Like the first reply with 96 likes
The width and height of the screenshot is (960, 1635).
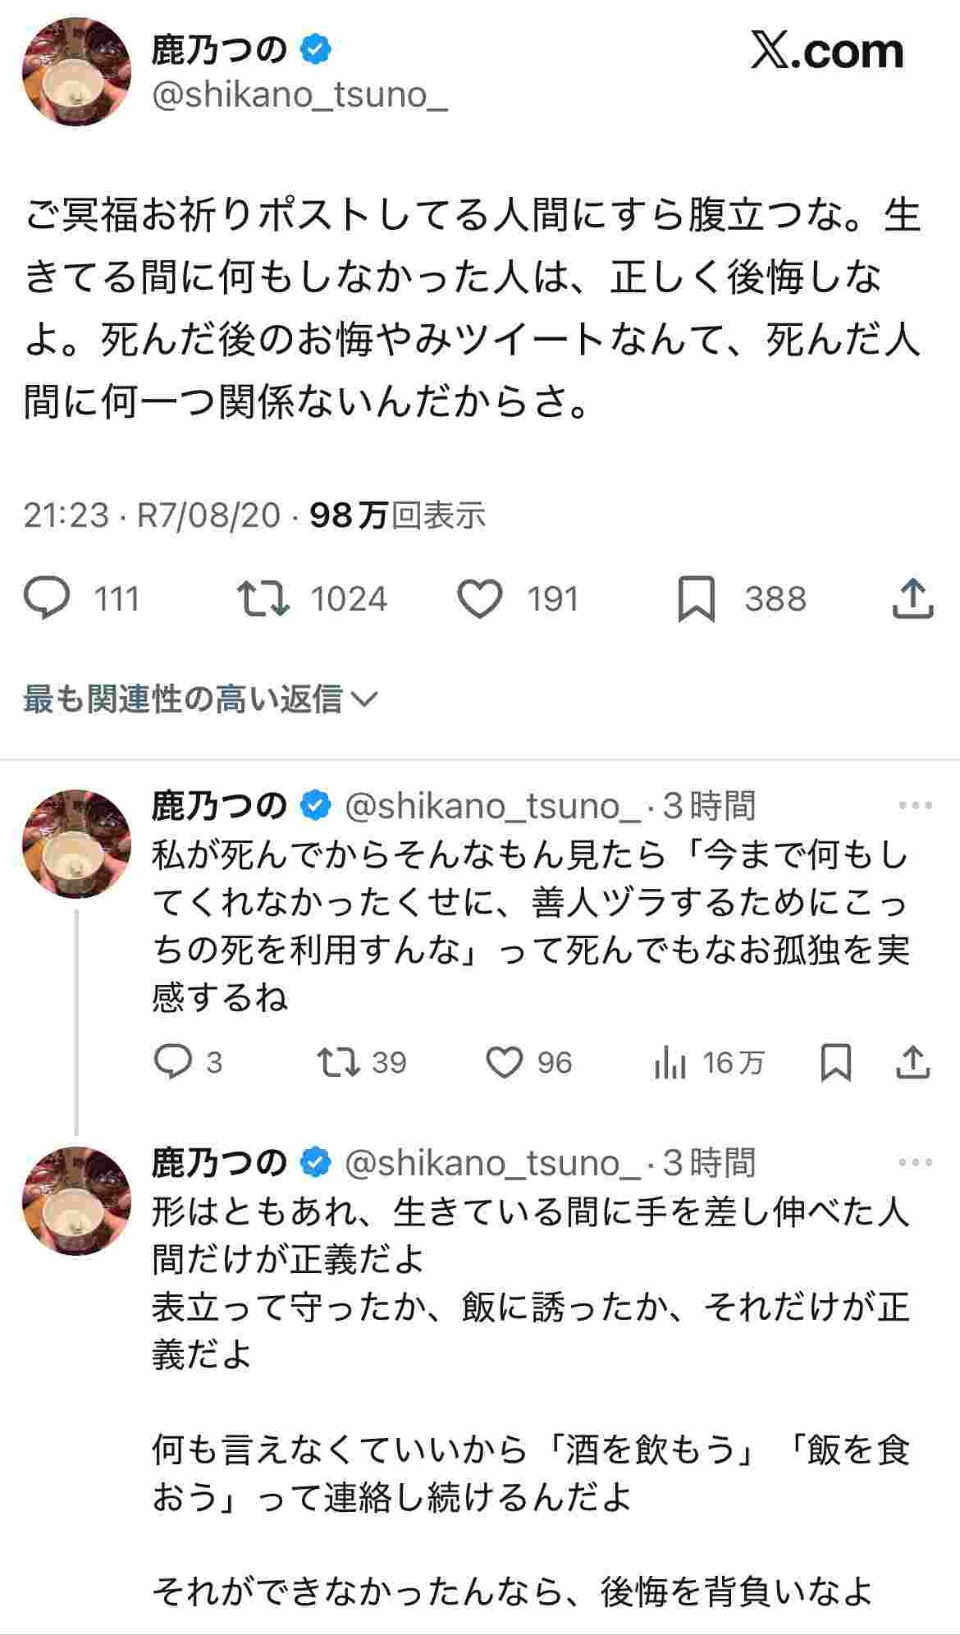(x=504, y=1062)
